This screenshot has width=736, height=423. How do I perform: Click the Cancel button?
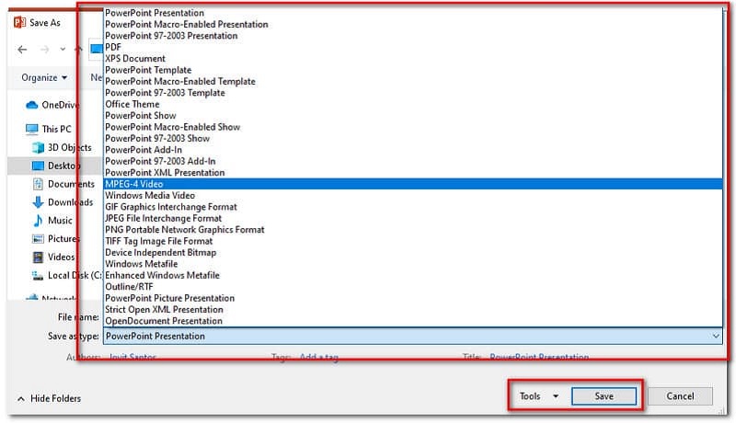pyautogui.click(x=680, y=396)
